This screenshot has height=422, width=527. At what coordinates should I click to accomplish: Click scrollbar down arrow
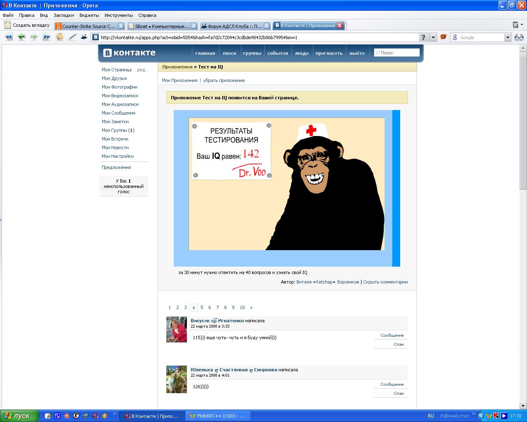click(523, 406)
